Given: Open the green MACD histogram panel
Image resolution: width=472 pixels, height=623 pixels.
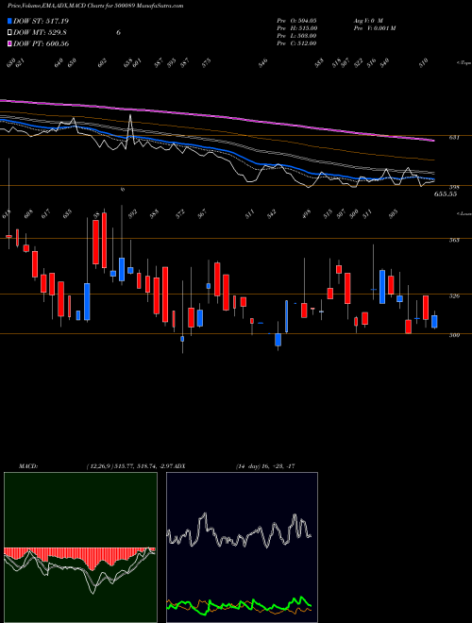Looking at the screenshot, I should 80,547.
